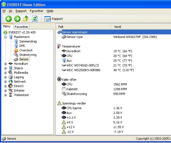Viewport: 171px width, 143px height.
Task: Select Overclock in the tree
Action: pos(26,50)
